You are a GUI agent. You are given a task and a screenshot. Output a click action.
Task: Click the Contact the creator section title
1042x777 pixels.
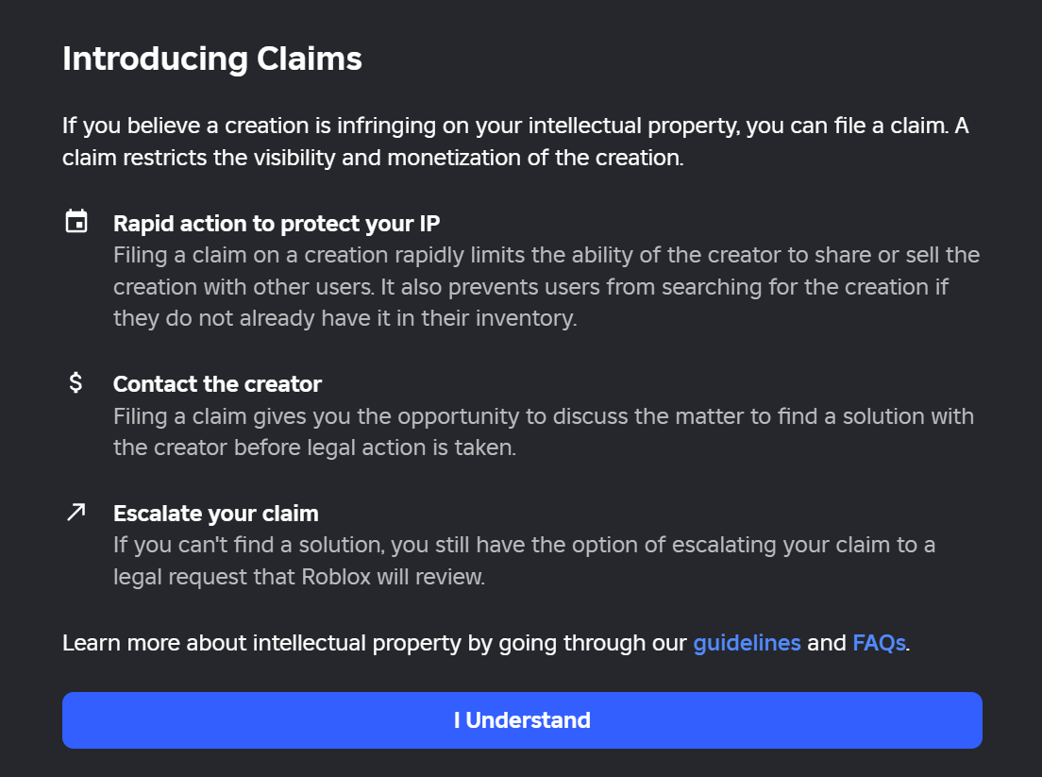[217, 384]
